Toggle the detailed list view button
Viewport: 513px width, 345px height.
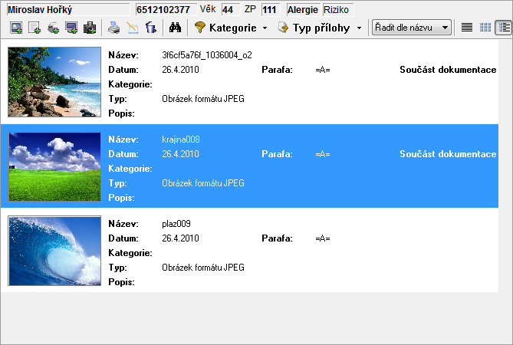[503, 28]
